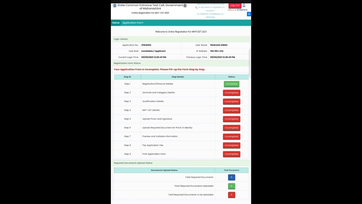The image size is (362, 204).
Task: Click Complete status for Step 1
Action: pos(232,84)
